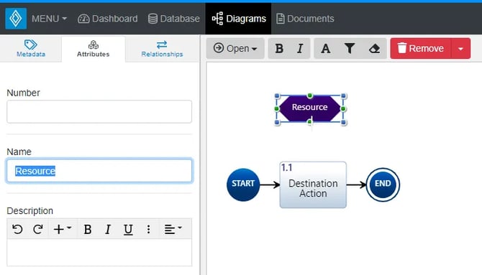Toggle italic in Description editor
Viewport: 482px width, 275px height.
(x=108, y=229)
